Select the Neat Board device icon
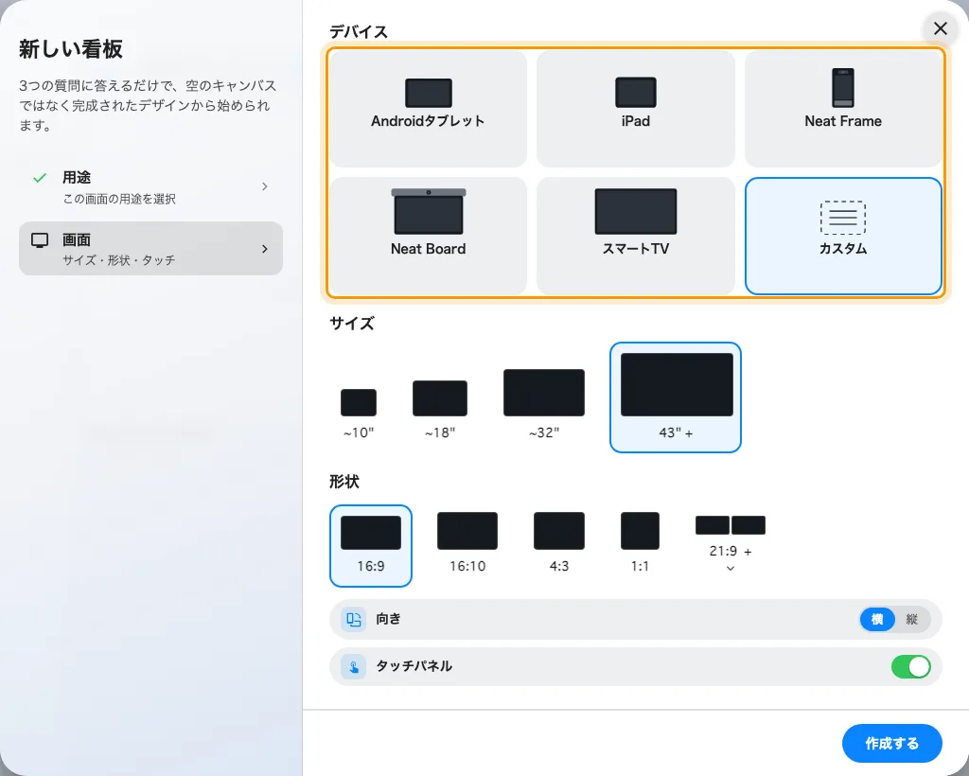969x776 pixels. [429, 211]
